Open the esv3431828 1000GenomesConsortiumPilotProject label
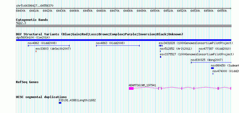This screenshot has width=239, height=113. pos(196,43)
